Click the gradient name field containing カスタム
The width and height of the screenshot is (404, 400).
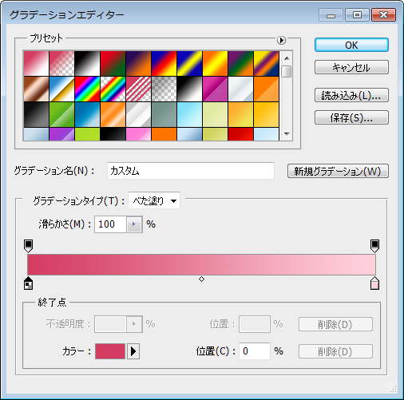[x=191, y=171]
